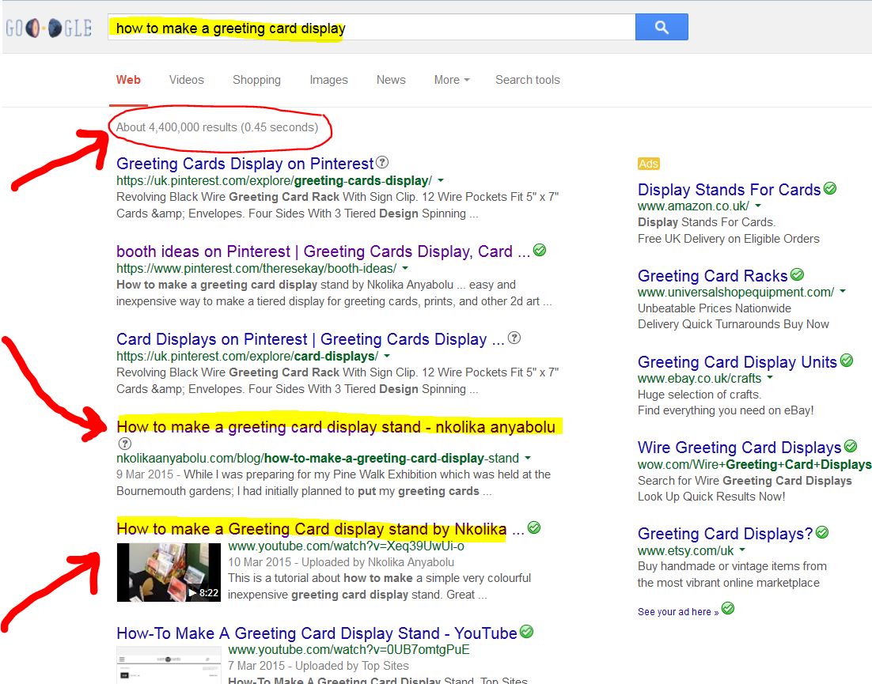Open 'How to make a Greeting Card display stand by Nkolika' video result

(320, 529)
